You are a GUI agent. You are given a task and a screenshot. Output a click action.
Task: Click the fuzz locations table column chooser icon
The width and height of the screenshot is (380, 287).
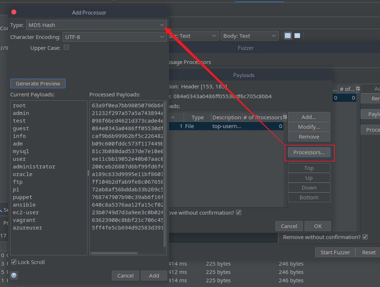[358, 89]
